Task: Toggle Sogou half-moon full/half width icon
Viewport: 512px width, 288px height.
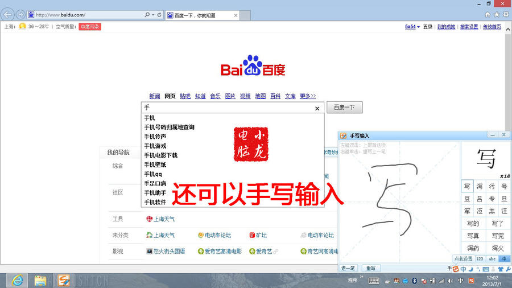Action: [x=471, y=269]
